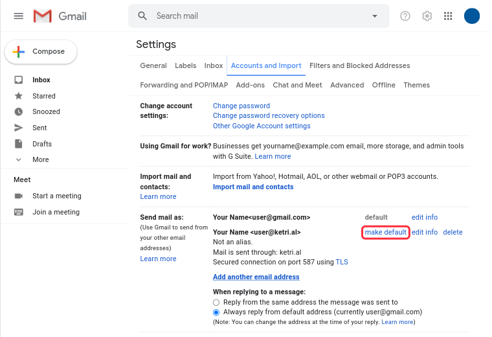This screenshot has height=337, width=492.
Task: Open Forwarding and POP/IMAP tab
Action: point(184,85)
